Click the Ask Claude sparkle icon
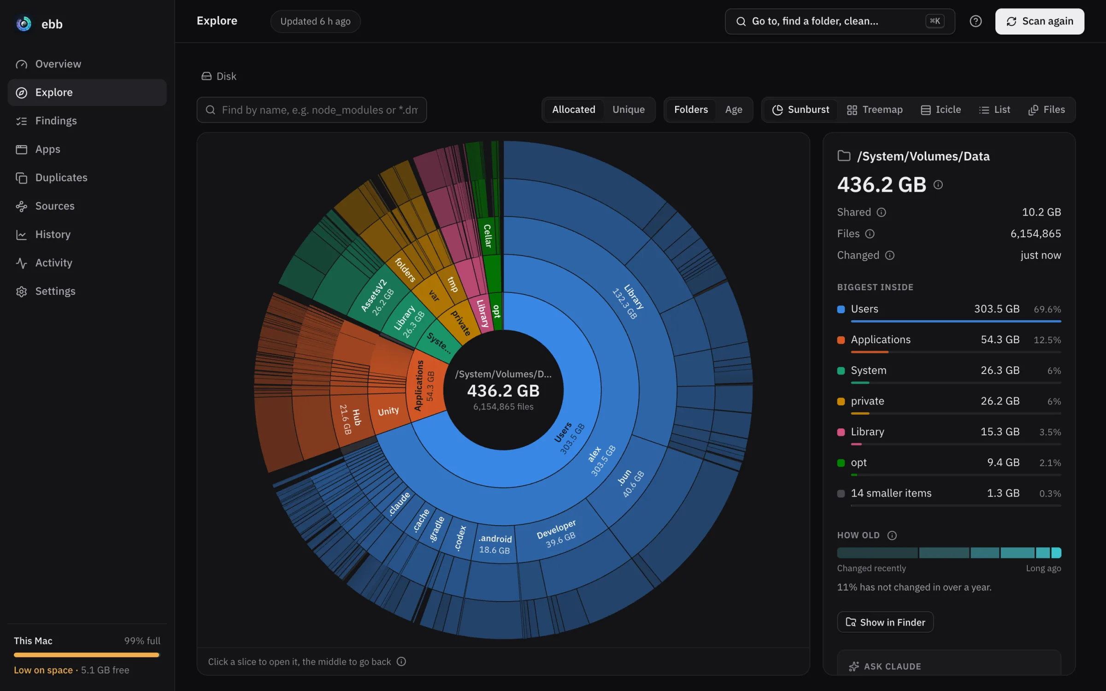The width and height of the screenshot is (1106, 691). tap(853, 667)
